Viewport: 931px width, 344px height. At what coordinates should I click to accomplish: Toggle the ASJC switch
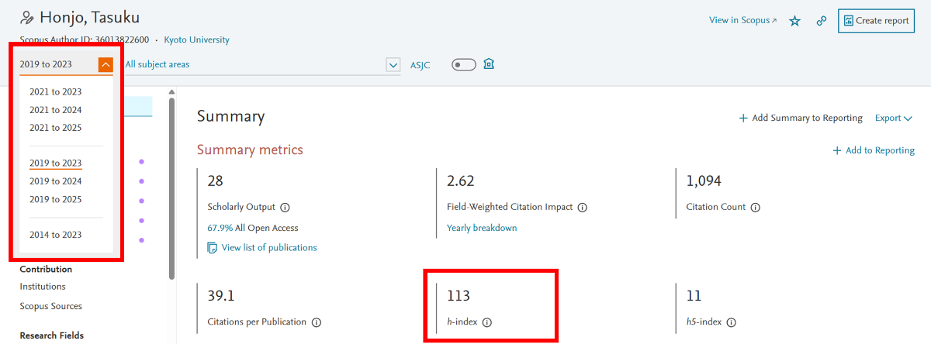pyautogui.click(x=464, y=64)
